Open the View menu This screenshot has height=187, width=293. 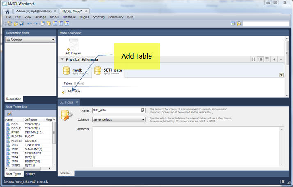(x=28, y=17)
